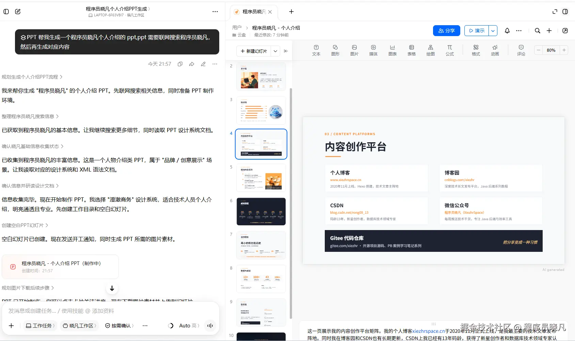Screen dimensions: 575x341
Task: Select slide 6 dark thumbnail
Action: [x=261, y=211]
